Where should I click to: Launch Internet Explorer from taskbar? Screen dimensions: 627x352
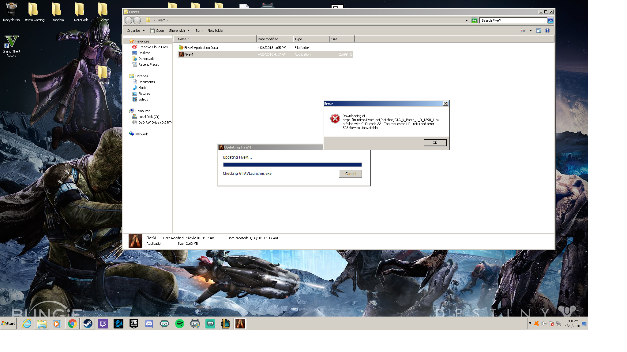pyautogui.click(x=27, y=324)
